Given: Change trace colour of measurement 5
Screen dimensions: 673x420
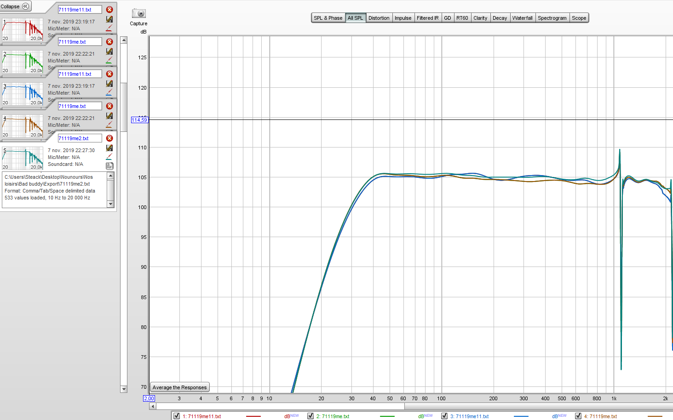Looking at the screenshot, I should [x=109, y=157].
